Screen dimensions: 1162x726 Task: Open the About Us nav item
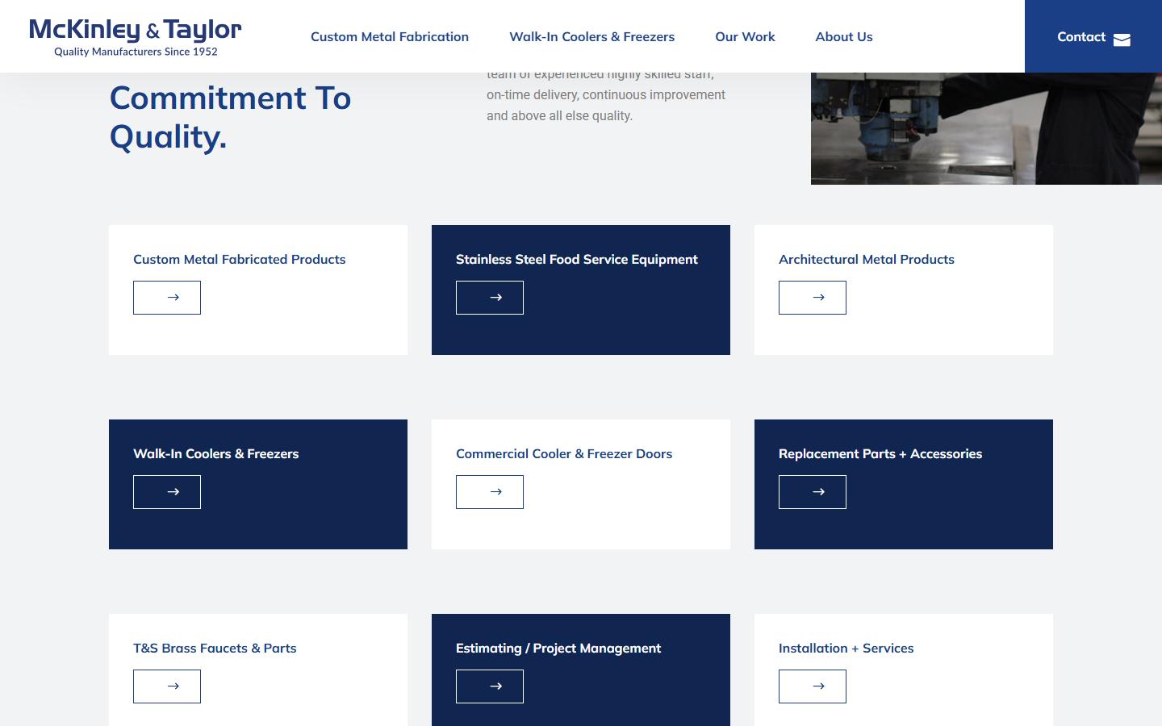coord(844,36)
